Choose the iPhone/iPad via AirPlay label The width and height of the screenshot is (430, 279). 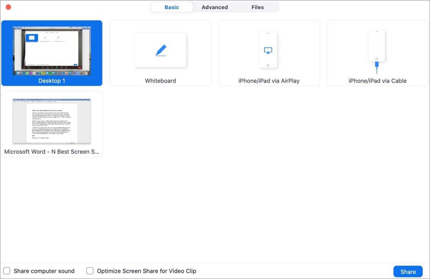tap(269, 81)
